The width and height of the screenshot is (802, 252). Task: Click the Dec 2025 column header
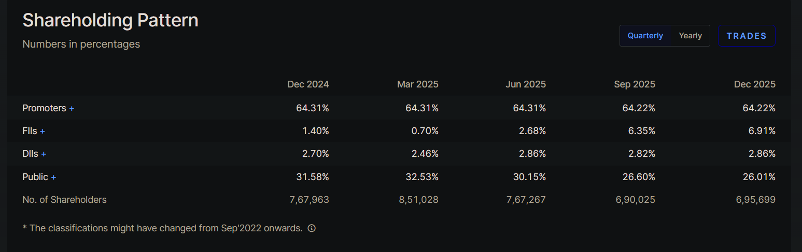click(754, 84)
